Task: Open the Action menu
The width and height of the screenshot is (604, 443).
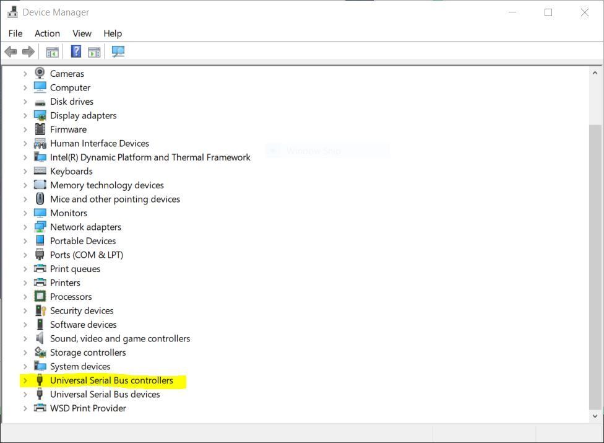Action: (x=47, y=33)
